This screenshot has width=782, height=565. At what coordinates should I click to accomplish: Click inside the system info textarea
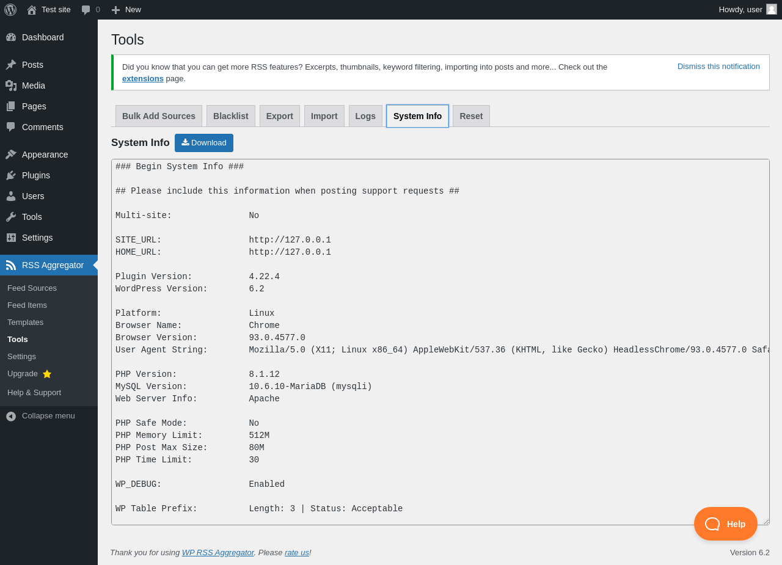click(440, 342)
